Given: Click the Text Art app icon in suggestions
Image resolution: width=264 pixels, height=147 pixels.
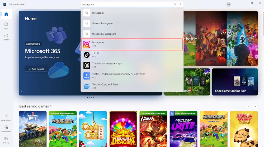Looking at the screenshot, I should (87, 86).
